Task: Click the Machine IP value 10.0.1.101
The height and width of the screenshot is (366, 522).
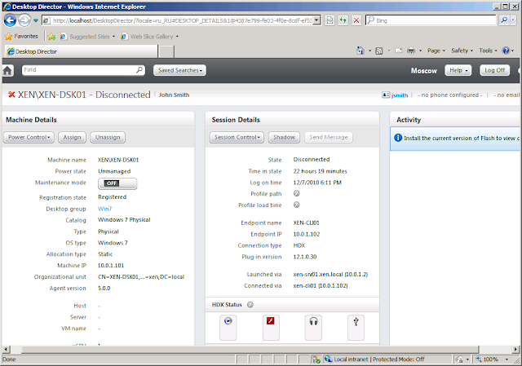Action: 111,266
